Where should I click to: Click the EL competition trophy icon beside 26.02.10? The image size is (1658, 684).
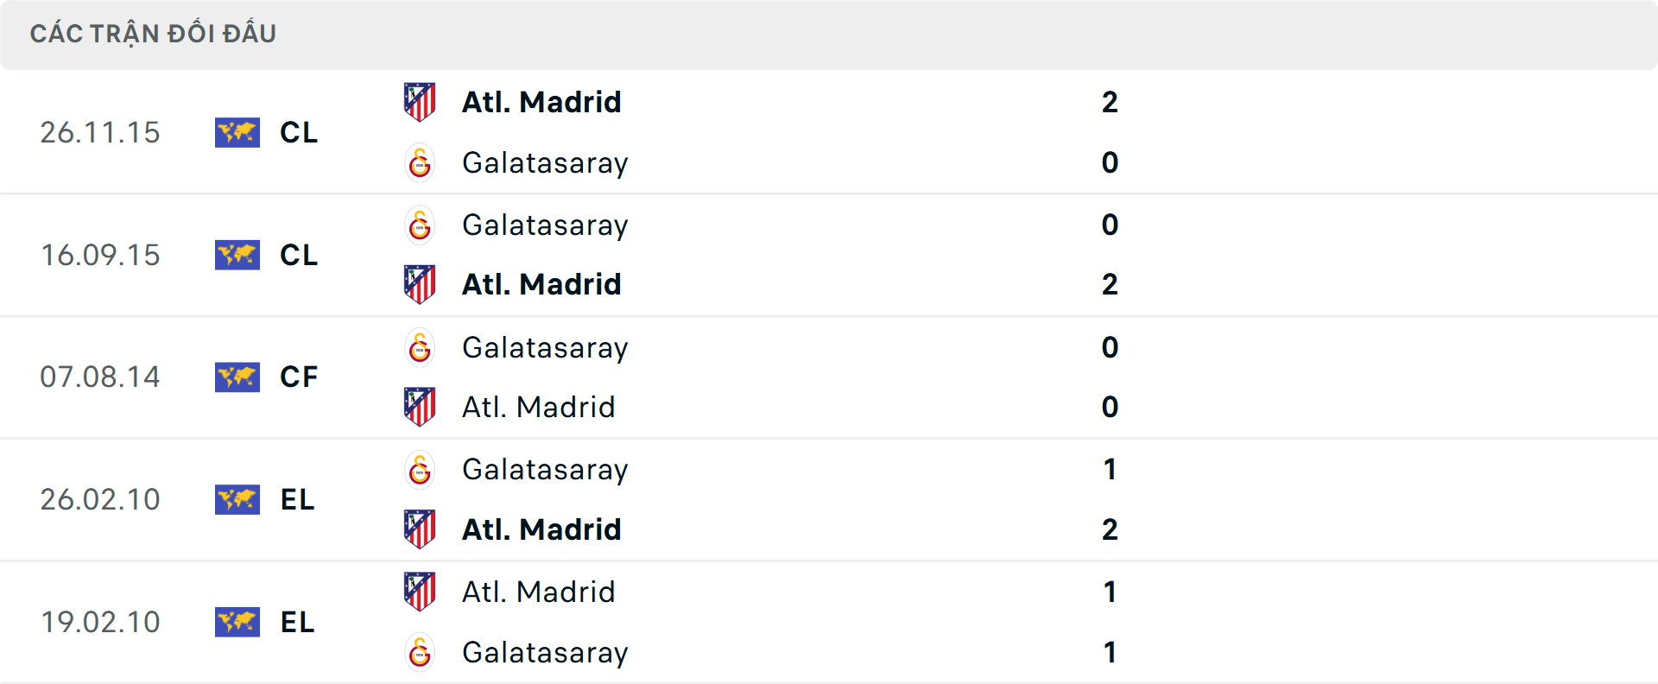237,500
